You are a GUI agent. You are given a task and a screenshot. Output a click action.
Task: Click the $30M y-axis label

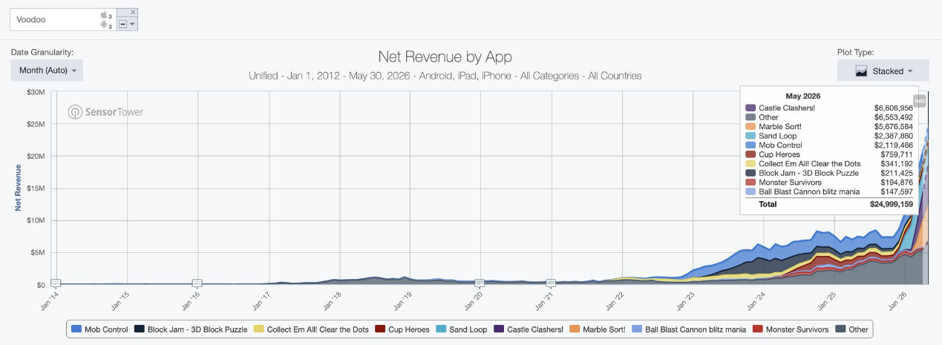point(36,92)
